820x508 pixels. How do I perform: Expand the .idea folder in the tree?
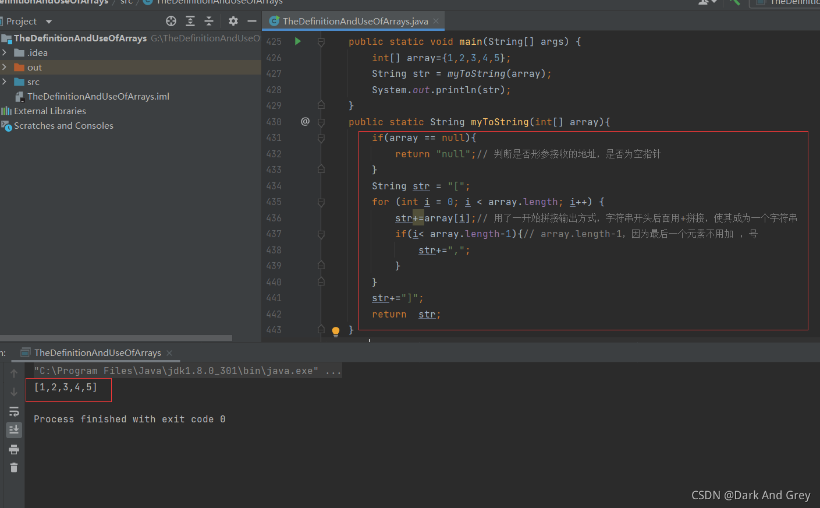(5, 52)
